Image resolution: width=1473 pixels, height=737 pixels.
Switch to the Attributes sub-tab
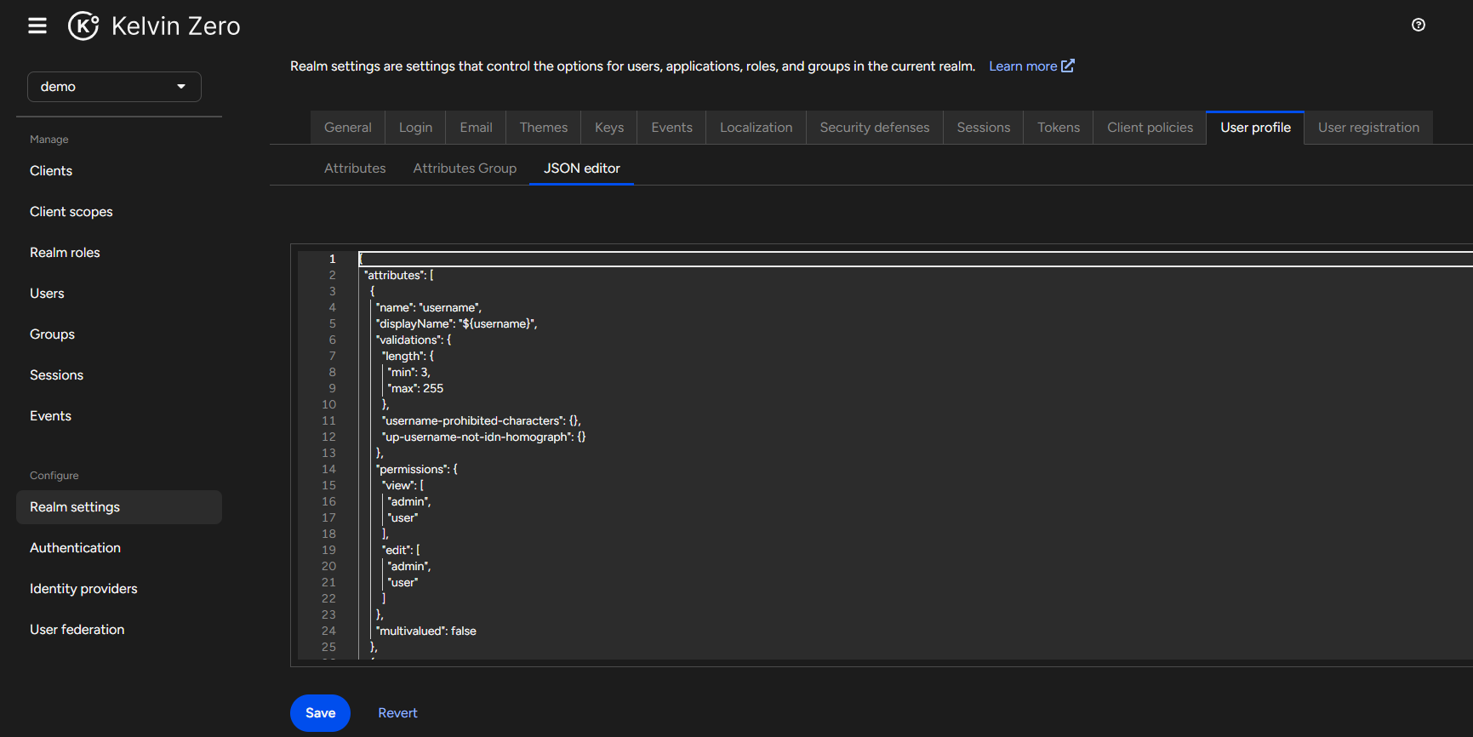tap(355, 169)
